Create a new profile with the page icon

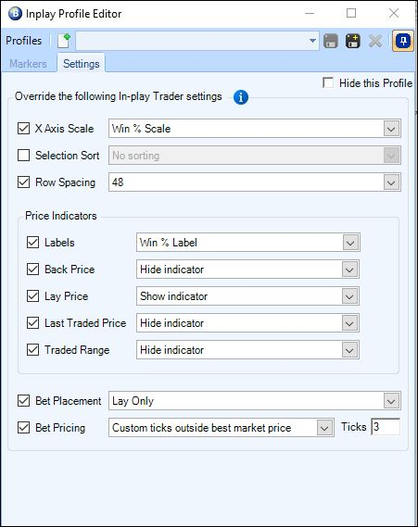coord(64,41)
